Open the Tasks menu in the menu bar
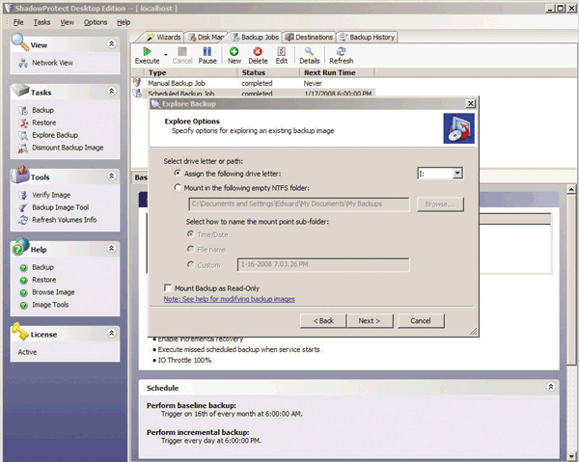This screenshot has width=579, height=462. pos(41,22)
